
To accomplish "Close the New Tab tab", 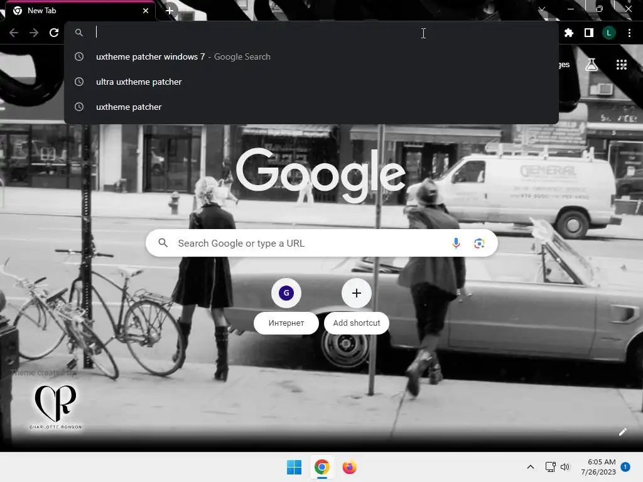I will coord(146,11).
